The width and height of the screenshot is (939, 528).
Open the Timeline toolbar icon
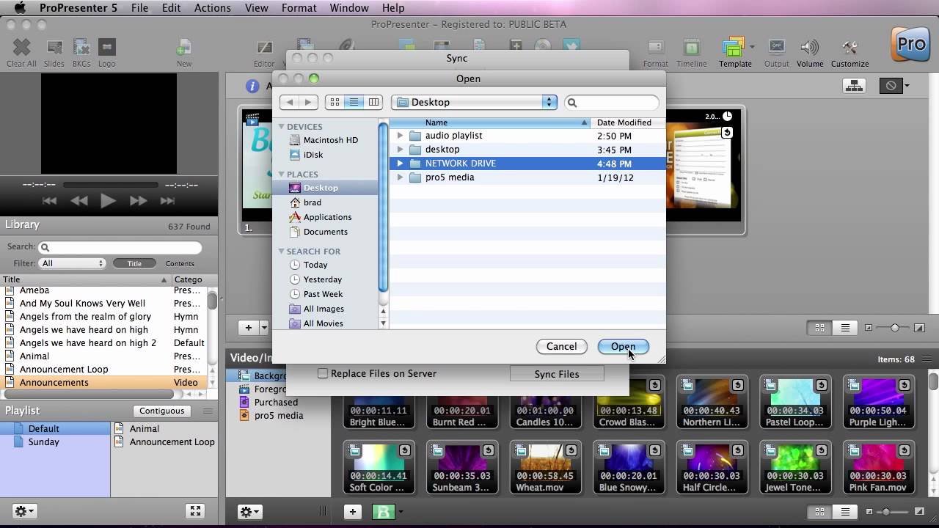pos(692,48)
